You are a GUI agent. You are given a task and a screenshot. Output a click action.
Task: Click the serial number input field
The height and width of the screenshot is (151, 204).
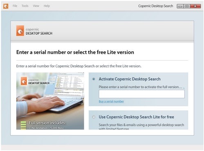coord(141,94)
